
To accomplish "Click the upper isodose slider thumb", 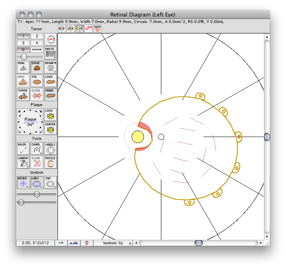I will [37, 194].
